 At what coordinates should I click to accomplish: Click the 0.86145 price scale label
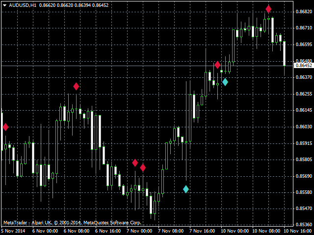tap(304, 110)
